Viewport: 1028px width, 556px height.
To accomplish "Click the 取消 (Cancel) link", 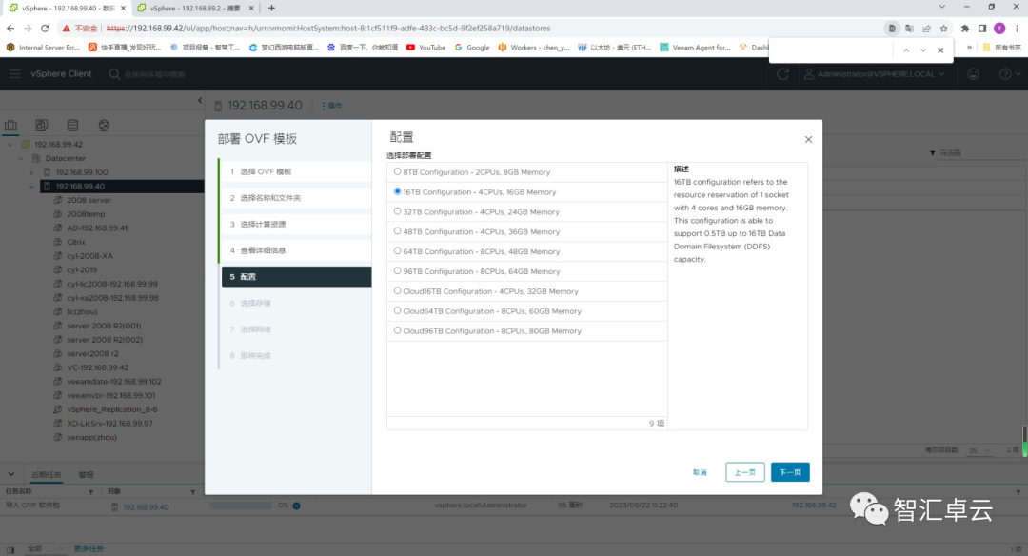I will (x=700, y=472).
